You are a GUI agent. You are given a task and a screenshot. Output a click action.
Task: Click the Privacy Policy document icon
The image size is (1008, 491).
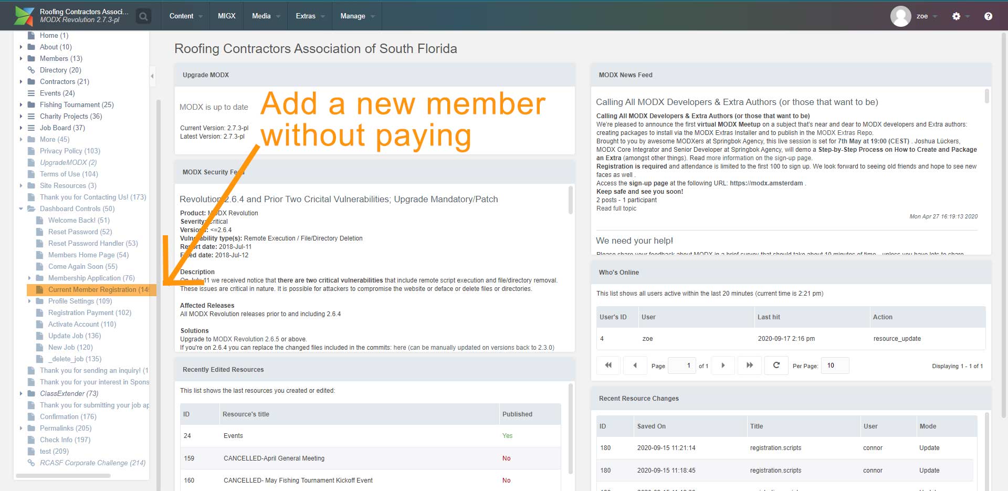click(31, 151)
